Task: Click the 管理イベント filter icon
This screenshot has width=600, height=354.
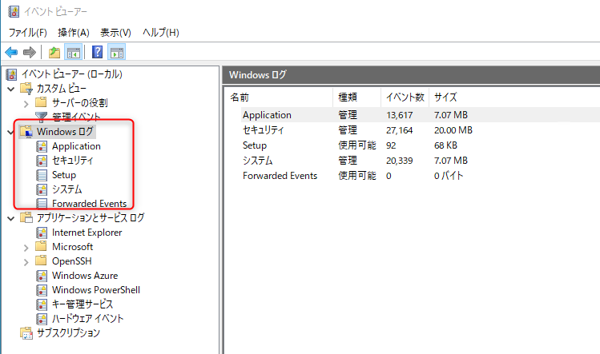Action: (x=41, y=117)
